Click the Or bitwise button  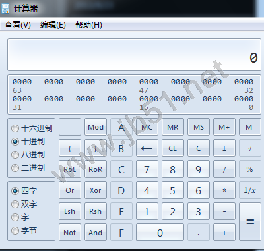(x=70, y=190)
